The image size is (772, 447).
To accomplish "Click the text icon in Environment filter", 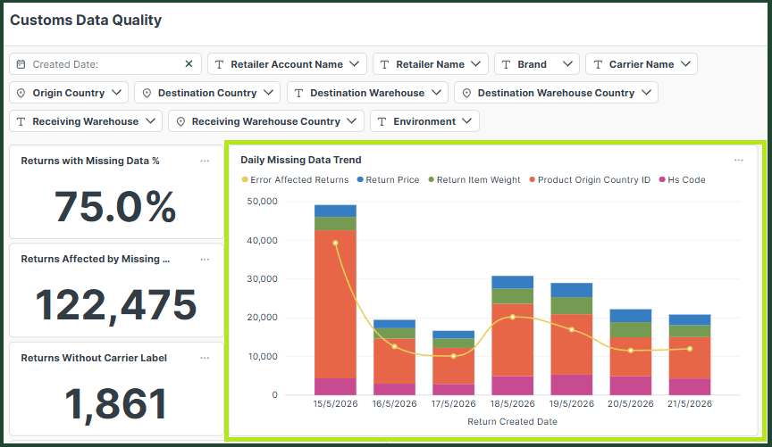I will click(x=382, y=121).
